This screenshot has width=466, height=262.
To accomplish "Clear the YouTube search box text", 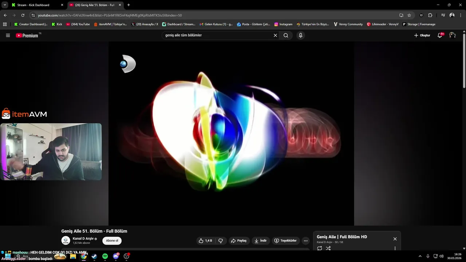I will pyautogui.click(x=275, y=35).
